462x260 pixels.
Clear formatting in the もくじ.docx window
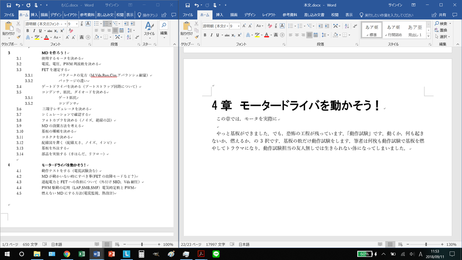click(71, 30)
